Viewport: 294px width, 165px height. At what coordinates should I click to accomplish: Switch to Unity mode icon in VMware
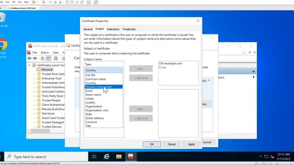82,2
